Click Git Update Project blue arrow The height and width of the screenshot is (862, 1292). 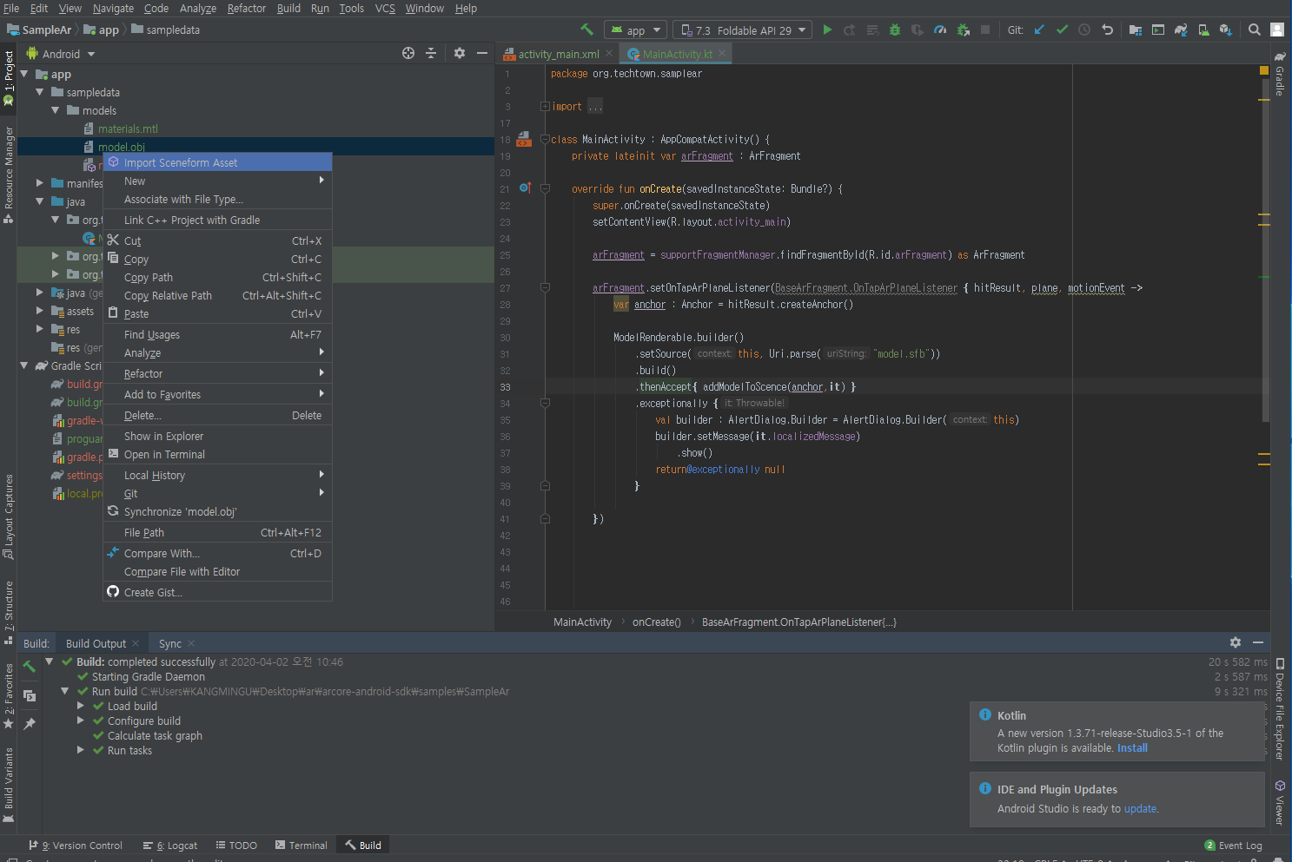pos(1039,30)
